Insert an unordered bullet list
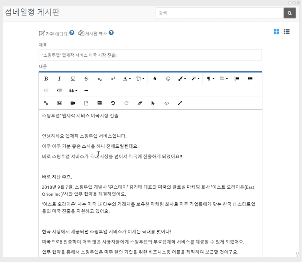Viewport: 302px width, 263px height. 250,79
